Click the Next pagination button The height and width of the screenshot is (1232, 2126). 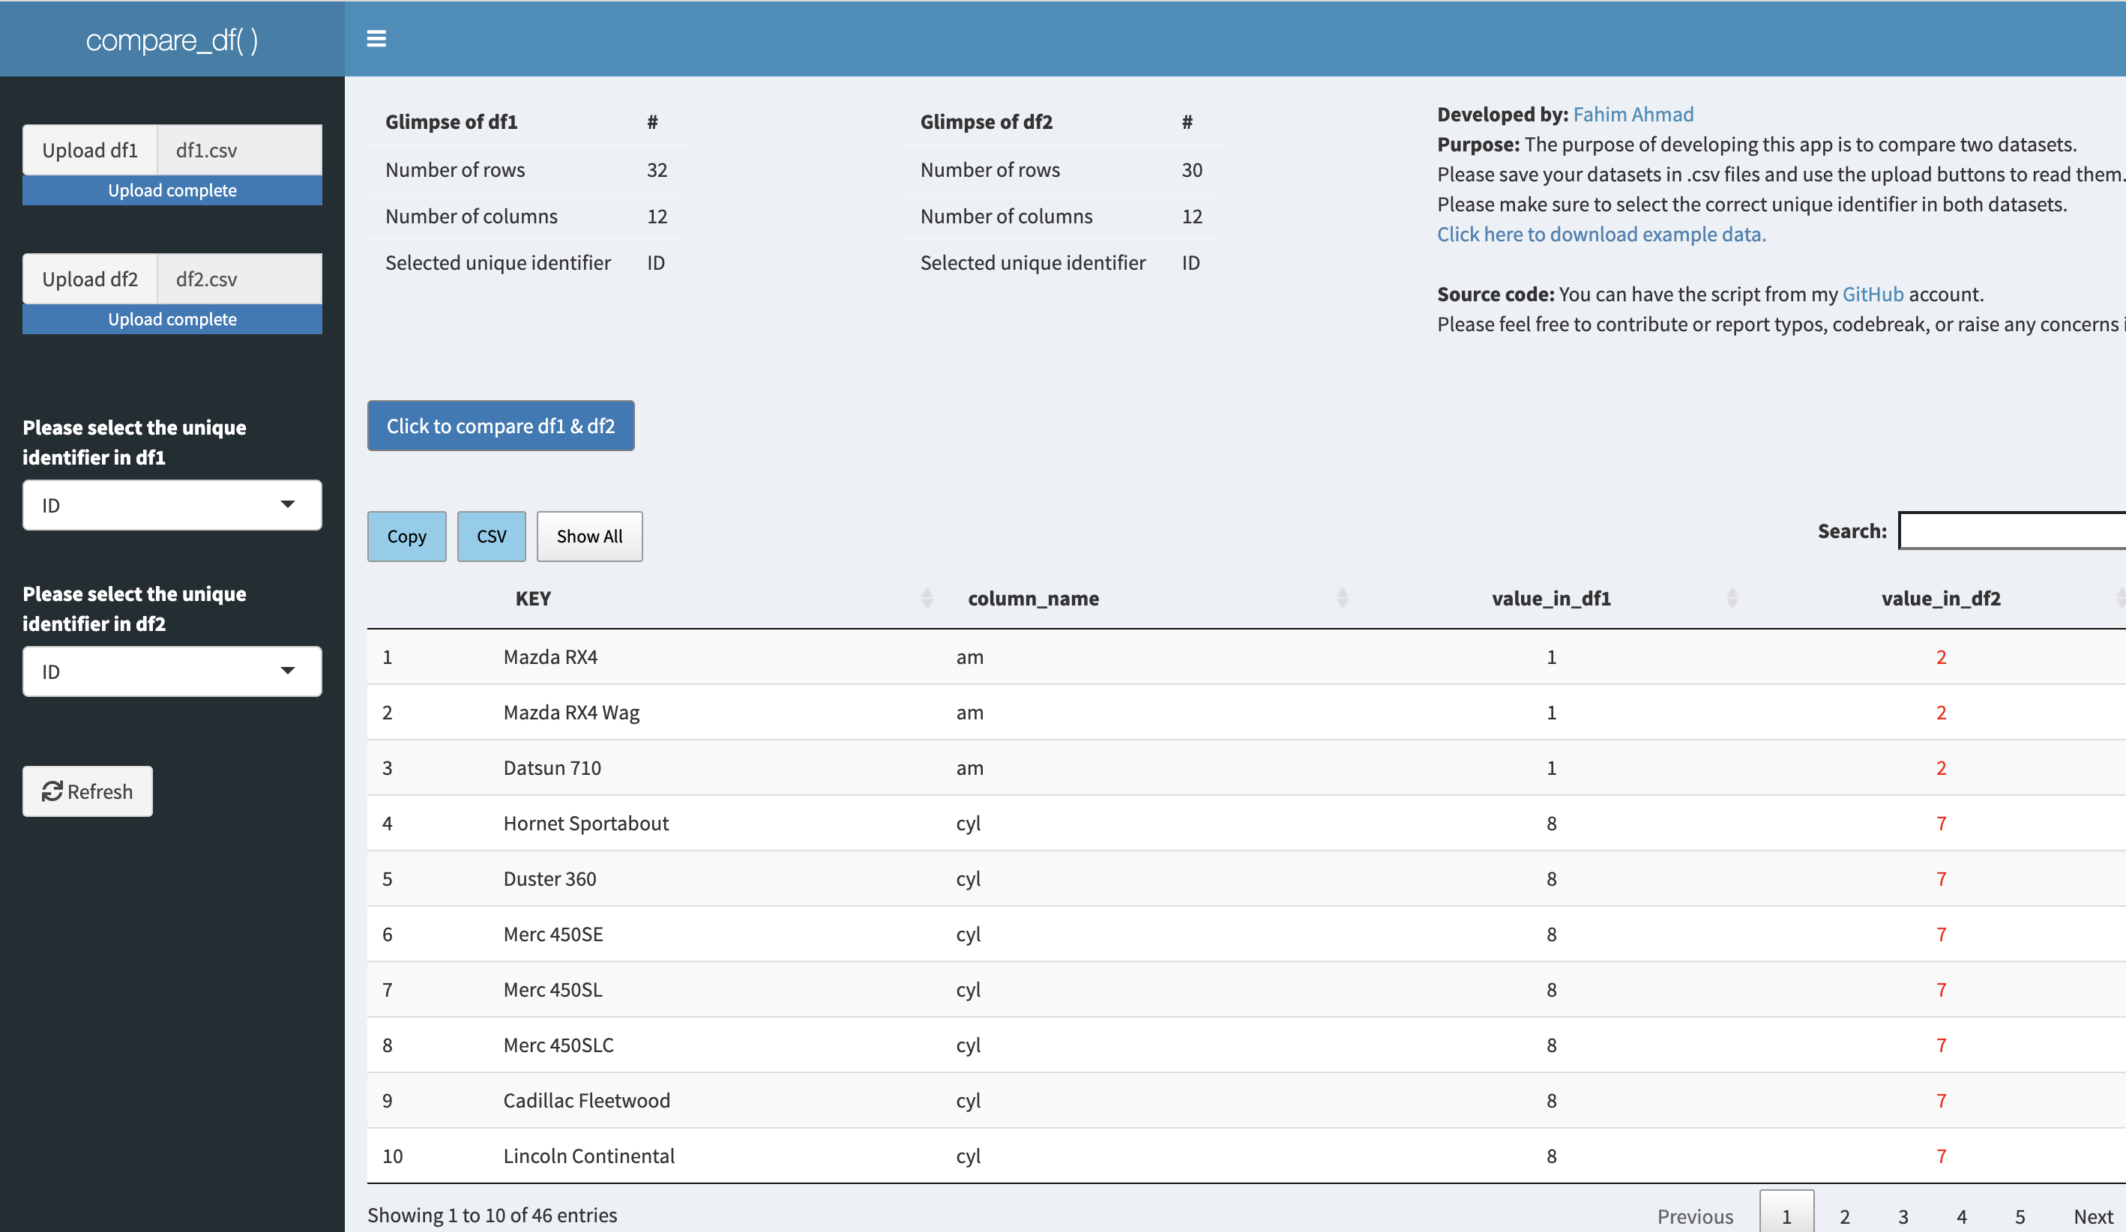(x=2093, y=1216)
